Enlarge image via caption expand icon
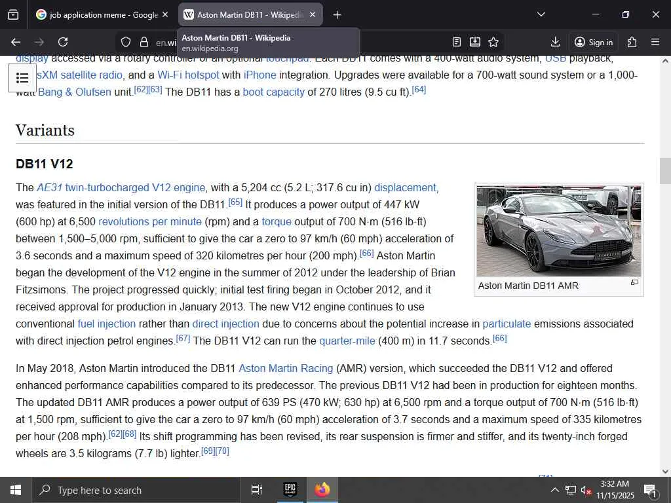The width and height of the screenshot is (671, 503). 634,282
